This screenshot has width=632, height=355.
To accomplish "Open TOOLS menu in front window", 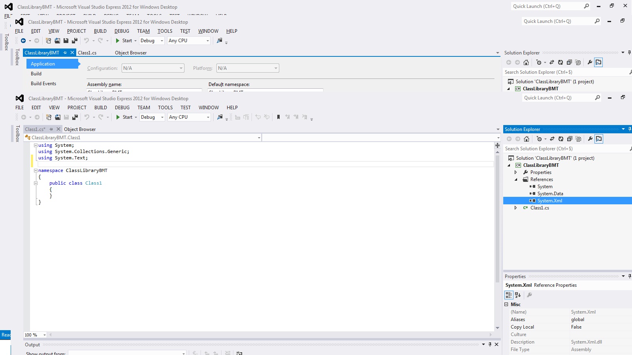I will (166, 108).
